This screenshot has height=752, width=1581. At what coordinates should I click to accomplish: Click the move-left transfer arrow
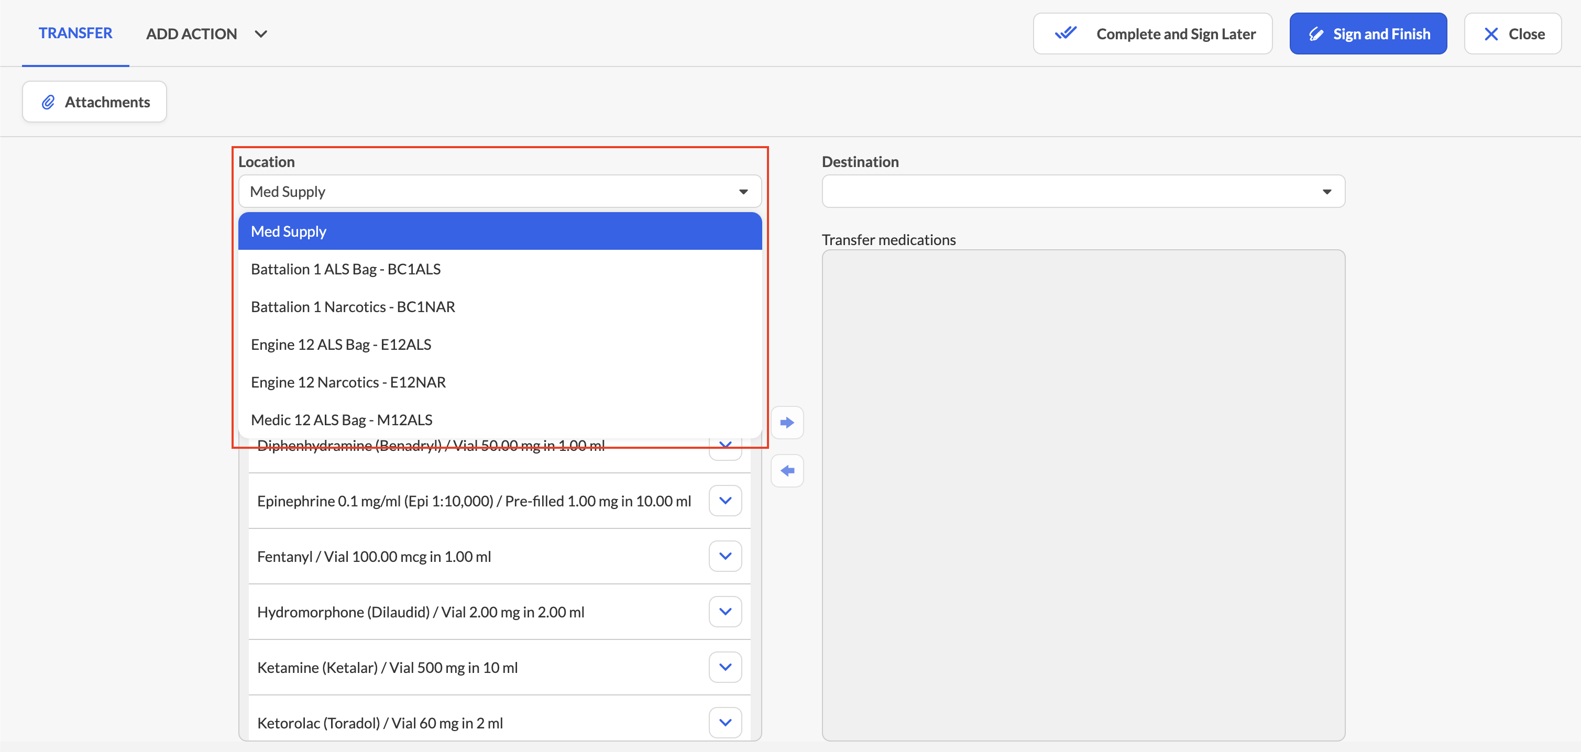click(x=787, y=470)
